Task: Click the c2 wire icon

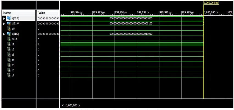Action: 9,50
